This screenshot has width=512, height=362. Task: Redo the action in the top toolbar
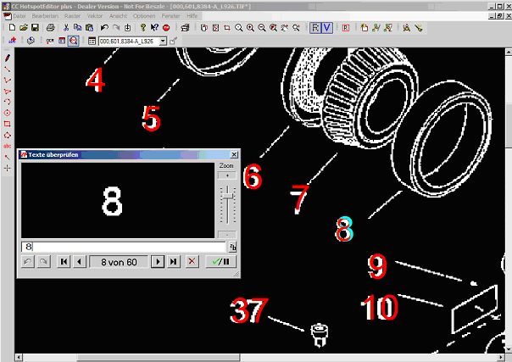point(116,28)
